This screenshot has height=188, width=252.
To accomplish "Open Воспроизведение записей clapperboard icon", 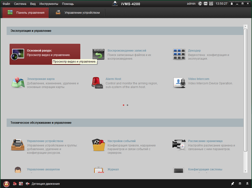I will 98,54.
